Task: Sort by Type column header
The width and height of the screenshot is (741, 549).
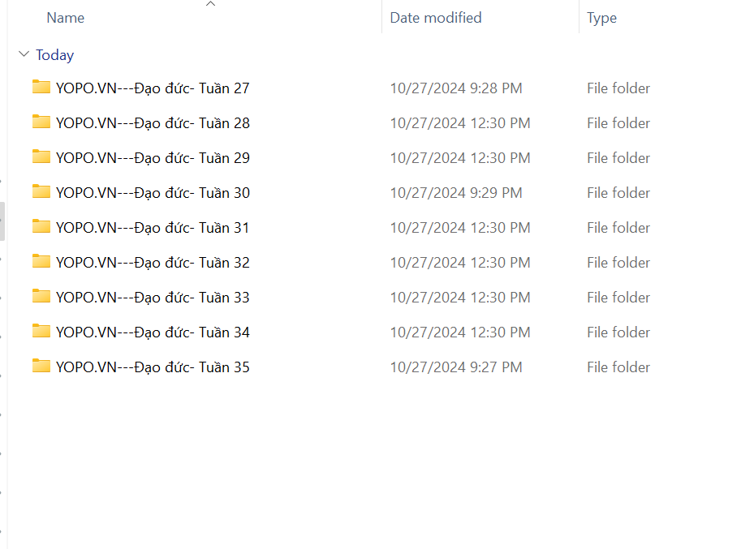Action: [x=601, y=18]
